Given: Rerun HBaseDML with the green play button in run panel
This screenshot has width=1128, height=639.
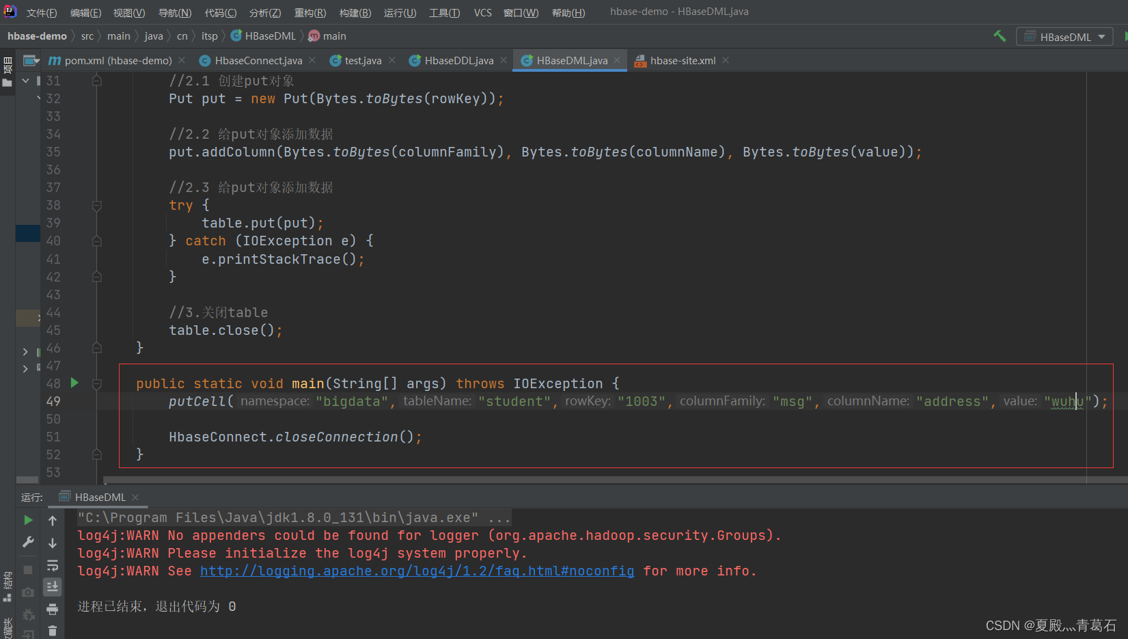Looking at the screenshot, I should pyautogui.click(x=28, y=520).
